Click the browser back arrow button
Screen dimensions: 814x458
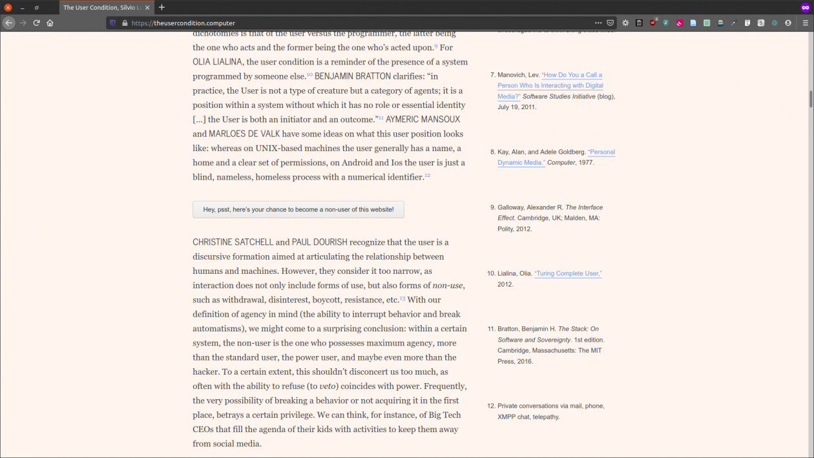[x=9, y=23]
